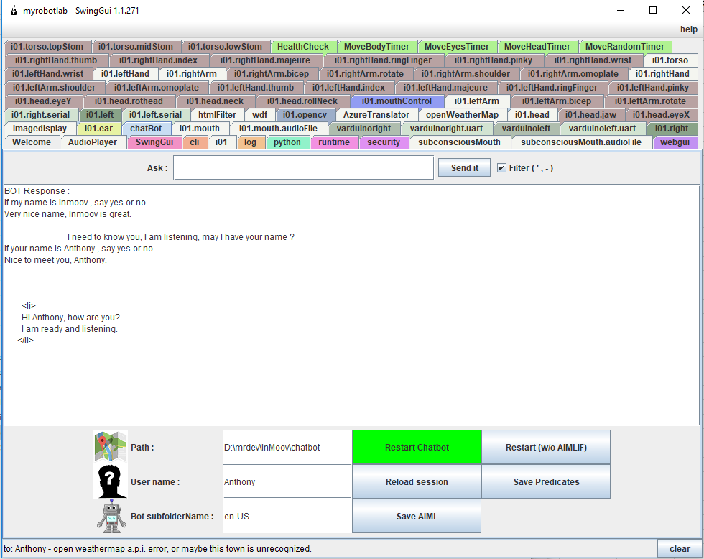Open the openWeatherMap tab
The height and width of the screenshot is (559, 704).
(x=463, y=114)
